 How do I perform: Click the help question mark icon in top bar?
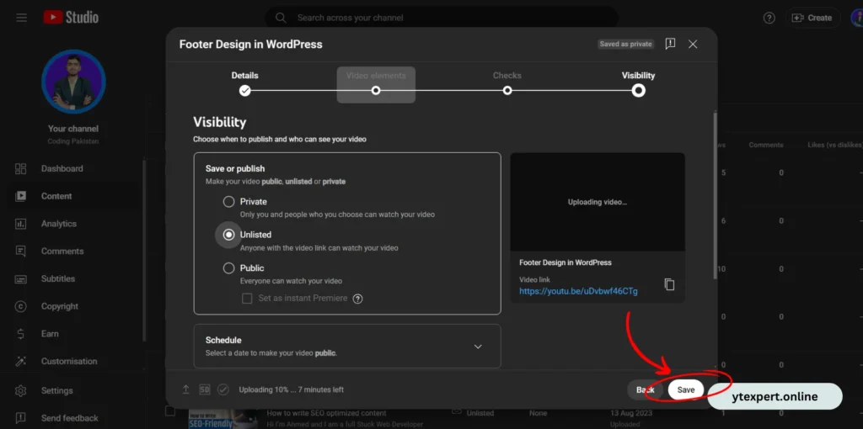(769, 18)
